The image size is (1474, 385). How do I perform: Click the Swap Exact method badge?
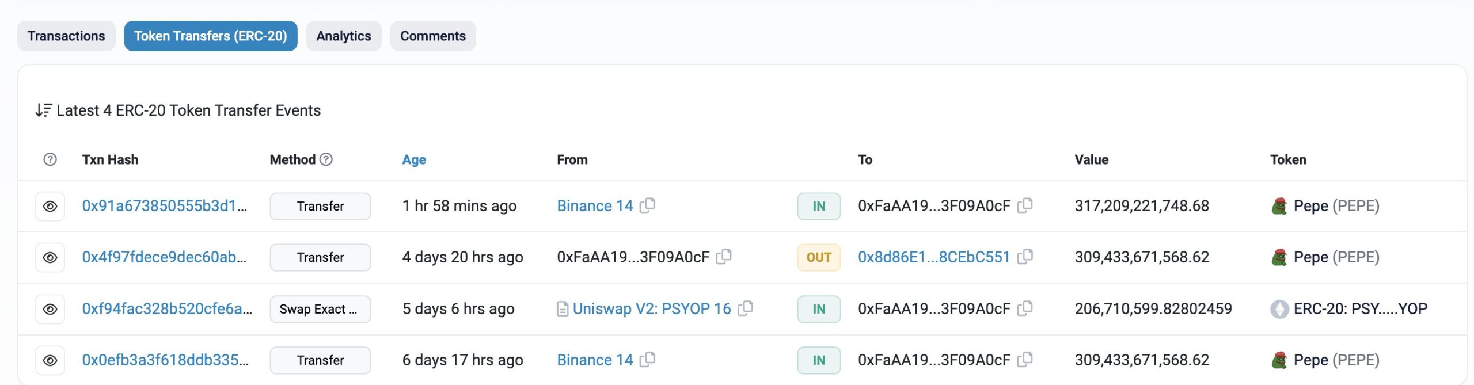pyautogui.click(x=320, y=309)
